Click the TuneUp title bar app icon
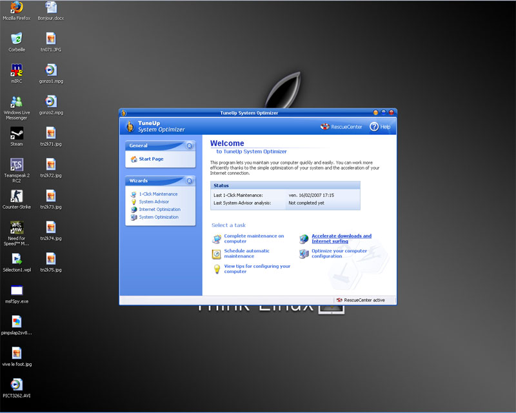516x413 pixels. [124, 113]
